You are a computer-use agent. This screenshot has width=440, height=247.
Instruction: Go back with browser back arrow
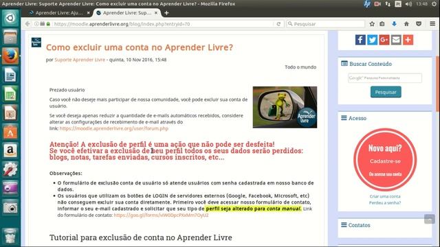pyautogui.click(x=27, y=24)
